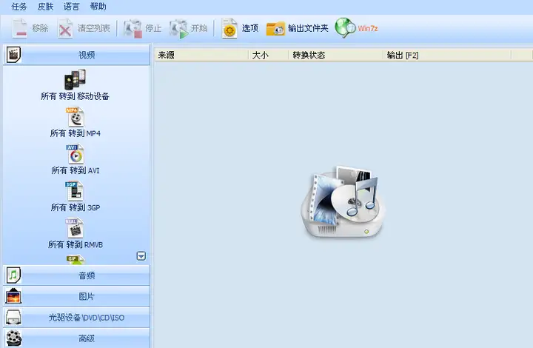Select the 视频 category tab
The image size is (533, 348).
tap(76, 55)
